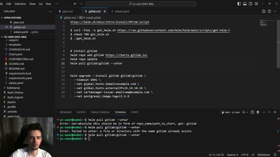Create a new terminal with plus

point(243,113)
